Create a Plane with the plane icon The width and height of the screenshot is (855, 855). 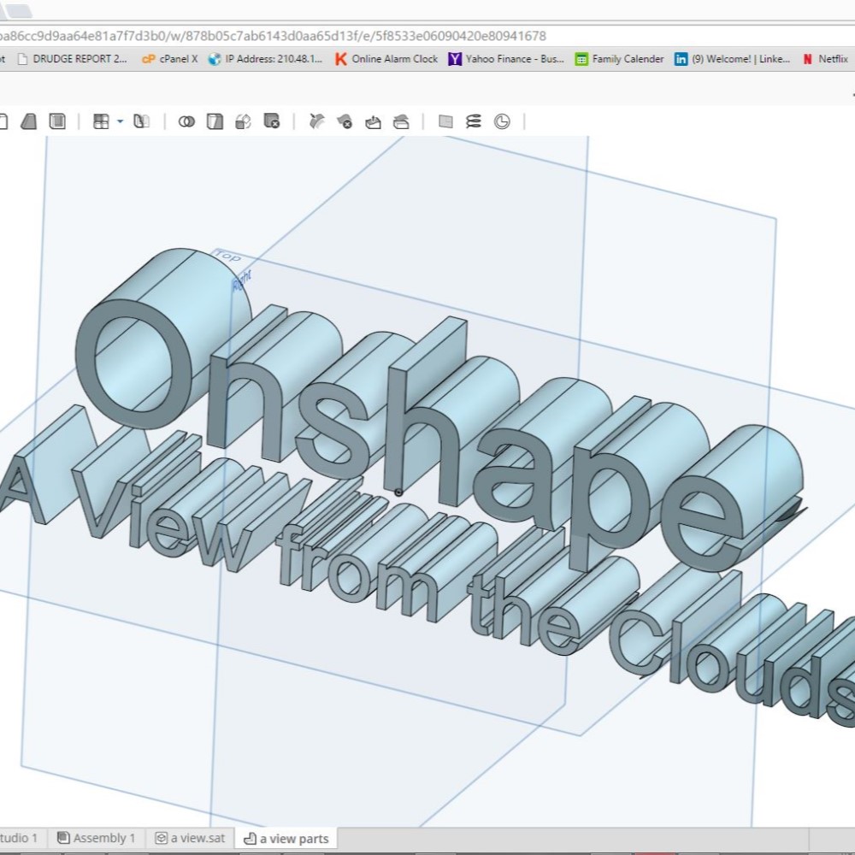[x=445, y=121]
